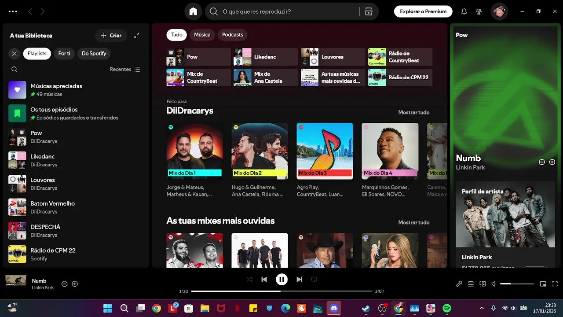The image size is (563, 317).
Task: Expand the library panel with arrows icon
Action: point(137,36)
